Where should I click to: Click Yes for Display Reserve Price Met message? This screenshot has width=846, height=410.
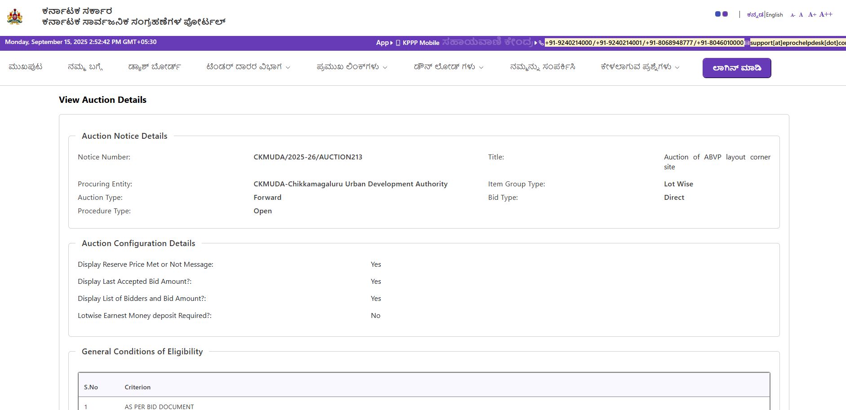click(x=376, y=265)
